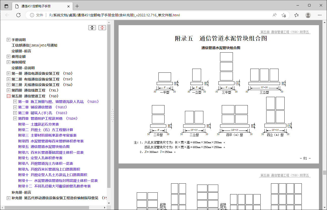Open 费用定额 entry
The height and width of the screenshot is (210, 327).
[x=19, y=57]
